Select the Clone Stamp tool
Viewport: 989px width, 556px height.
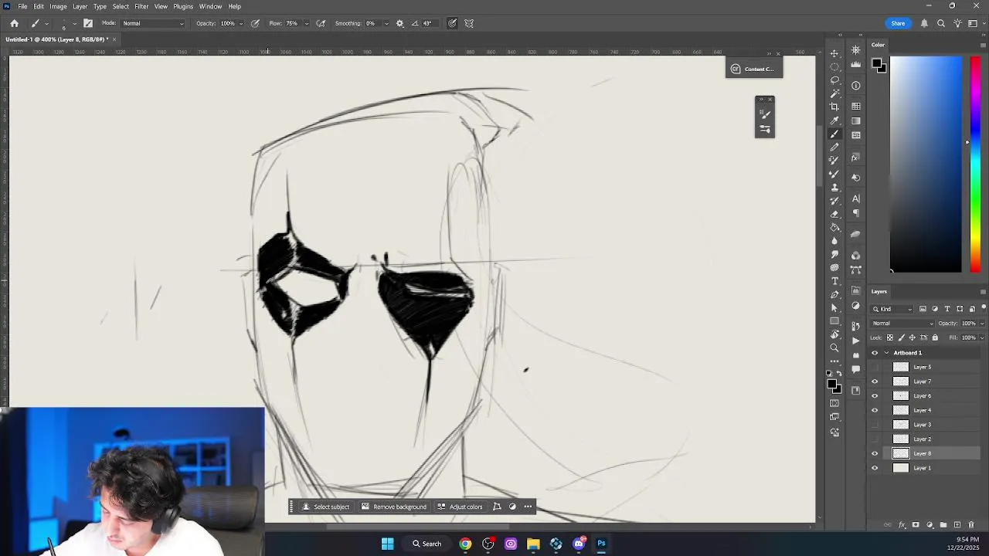[834, 188]
